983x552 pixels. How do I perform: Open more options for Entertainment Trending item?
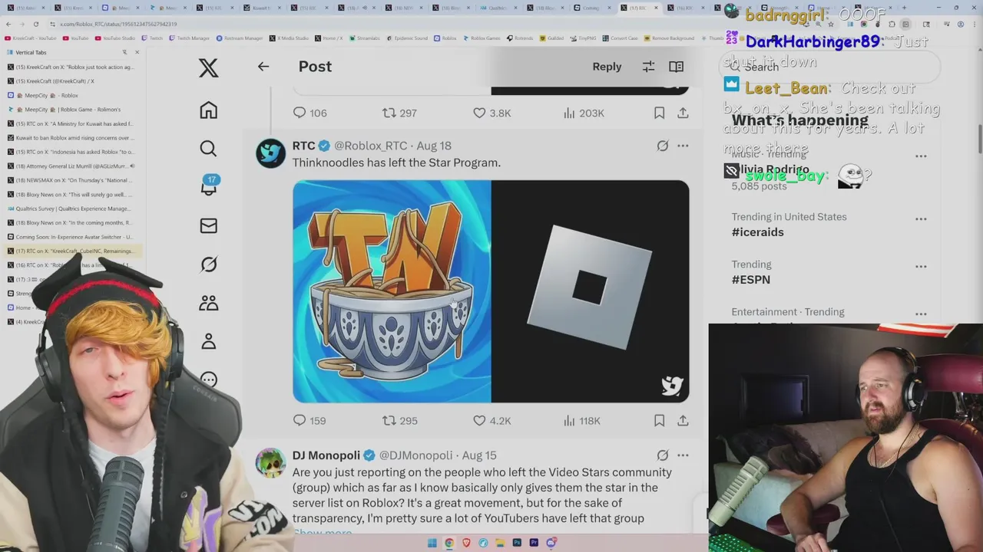pyautogui.click(x=921, y=314)
